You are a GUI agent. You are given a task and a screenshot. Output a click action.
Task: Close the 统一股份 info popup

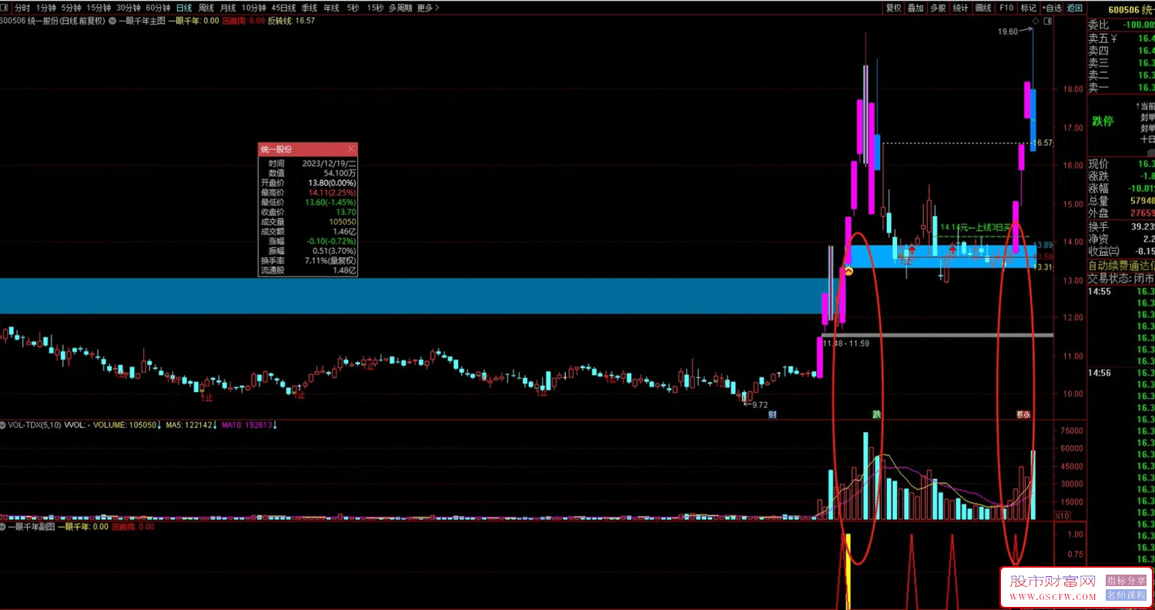coord(351,149)
